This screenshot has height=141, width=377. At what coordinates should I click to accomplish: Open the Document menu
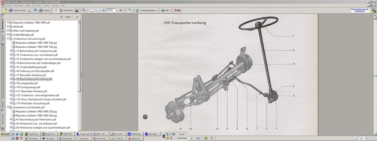pyautogui.click(x=37, y=5)
